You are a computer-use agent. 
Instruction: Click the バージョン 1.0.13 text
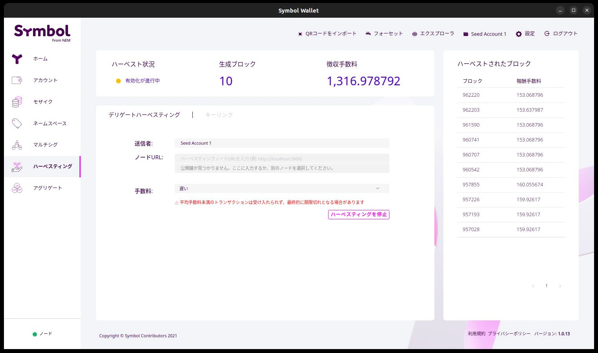[552, 334]
